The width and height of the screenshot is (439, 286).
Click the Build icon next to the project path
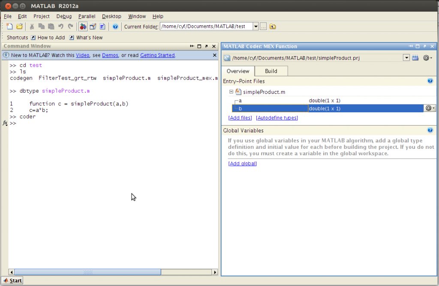[415, 57]
